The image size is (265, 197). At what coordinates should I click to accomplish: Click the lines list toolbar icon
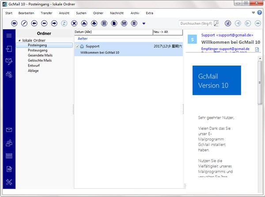click(x=134, y=23)
